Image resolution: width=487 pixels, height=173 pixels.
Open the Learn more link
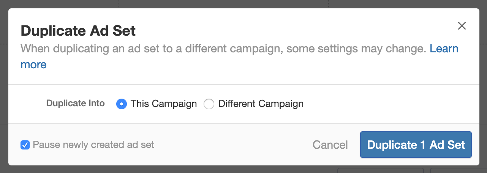click(x=444, y=49)
